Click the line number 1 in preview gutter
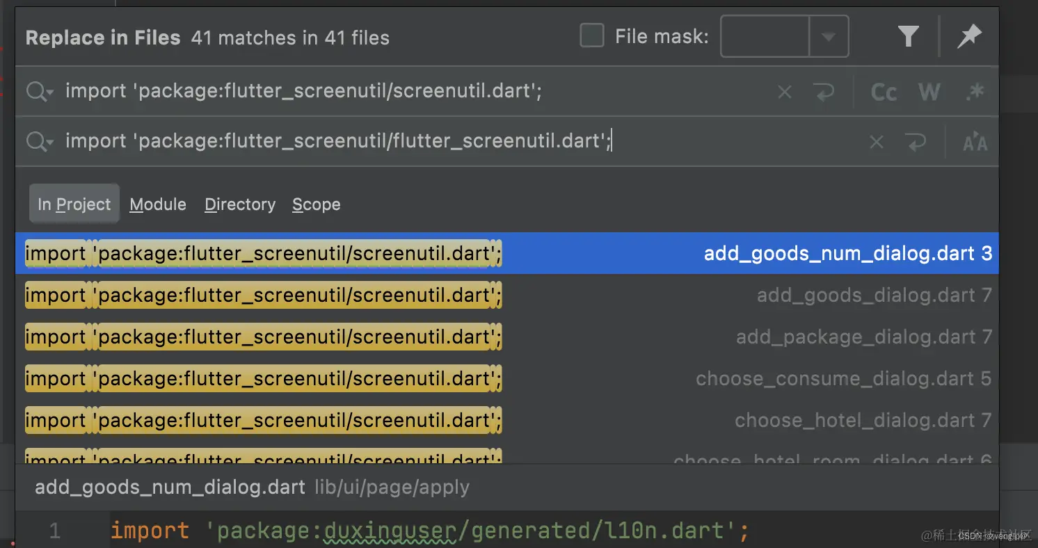This screenshot has width=1038, height=548. coord(54,532)
